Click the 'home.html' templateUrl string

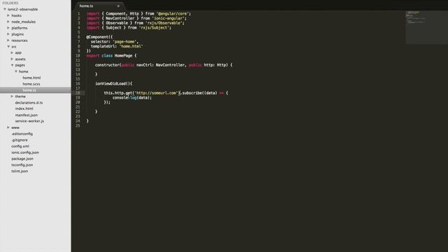point(131,46)
